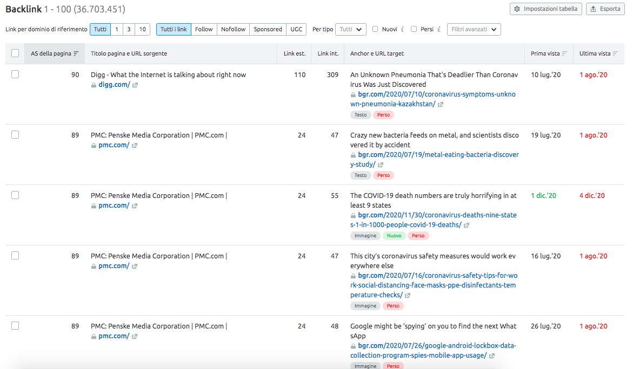Image resolution: width=633 pixels, height=369 pixels.
Task: Click info icon next to Nuovi
Action: point(402,29)
